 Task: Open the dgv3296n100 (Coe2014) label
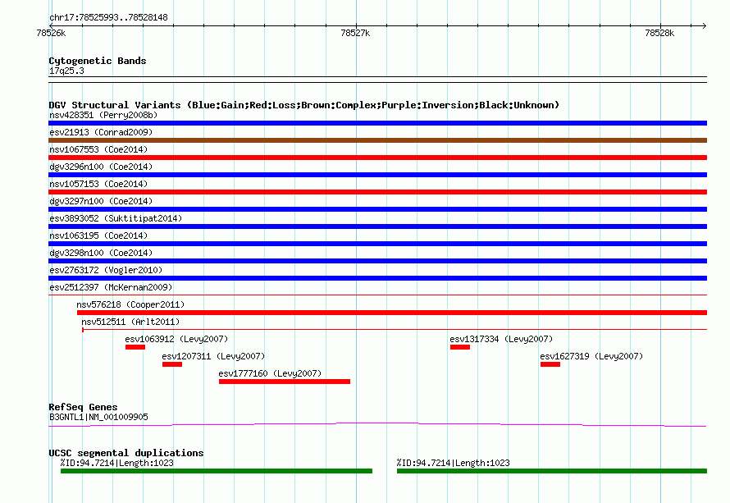(101, 167)
